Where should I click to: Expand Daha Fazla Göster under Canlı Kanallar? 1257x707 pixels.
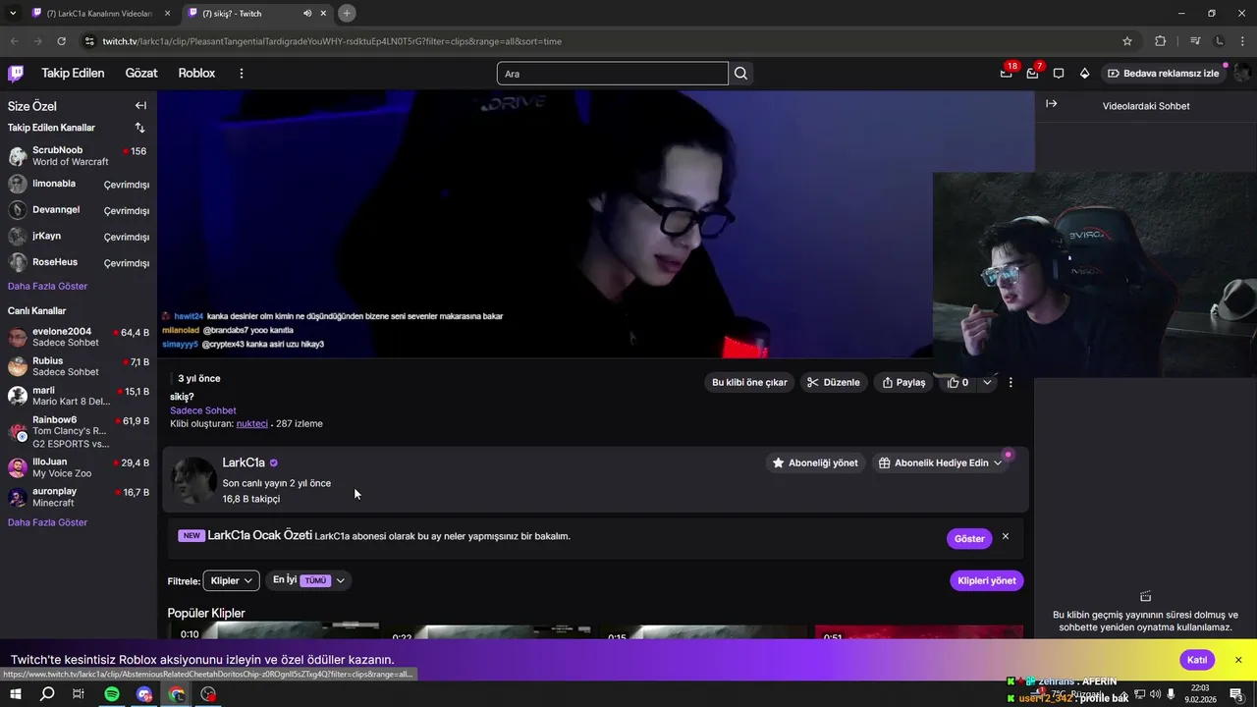tap(47, 522)
